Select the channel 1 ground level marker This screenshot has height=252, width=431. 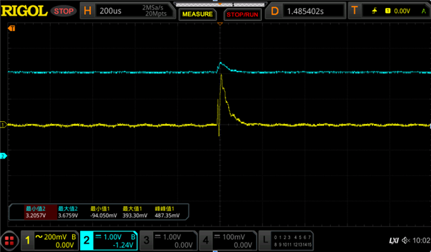tap(3, 125)
